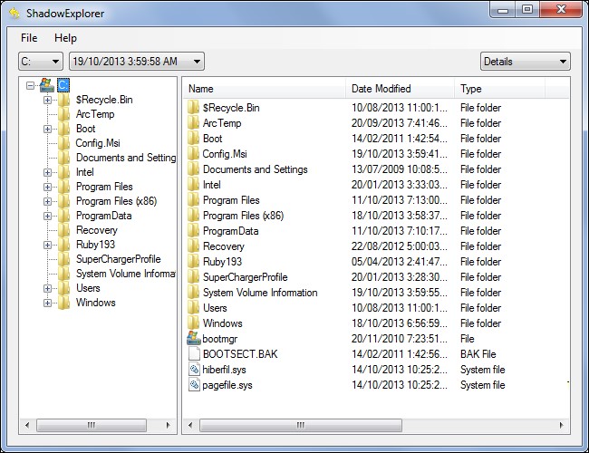Sort by the Type column header
Image resolution: width=589 pixels, height=453 pixels.
pyautogui.click(x=499, y=89)
